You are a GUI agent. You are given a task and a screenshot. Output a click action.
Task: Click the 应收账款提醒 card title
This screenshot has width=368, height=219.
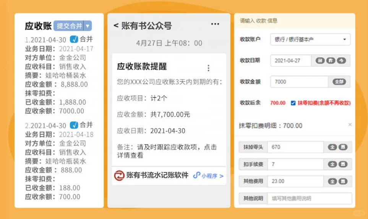[x=142, y=66]
